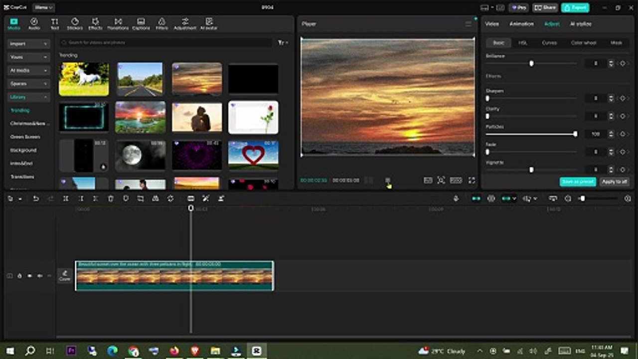
Task: Expand the Spaces dropdown
Action: tap(29, 84)
